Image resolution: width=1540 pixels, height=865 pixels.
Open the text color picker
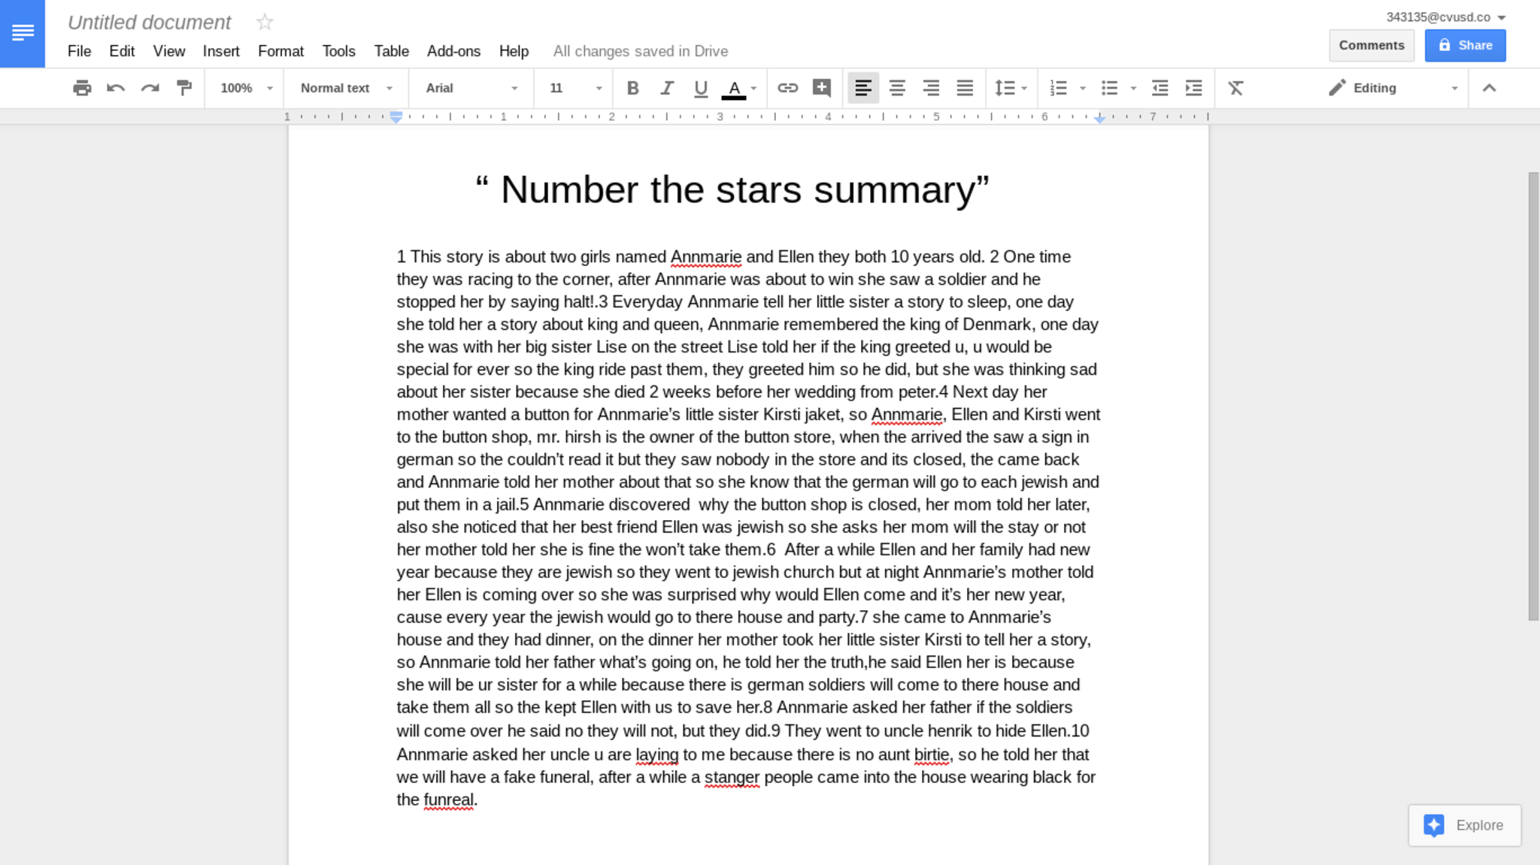pyautogui.click(x=735, y=88)
